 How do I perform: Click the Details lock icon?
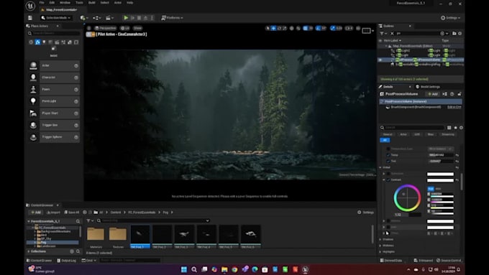[459, 94]
